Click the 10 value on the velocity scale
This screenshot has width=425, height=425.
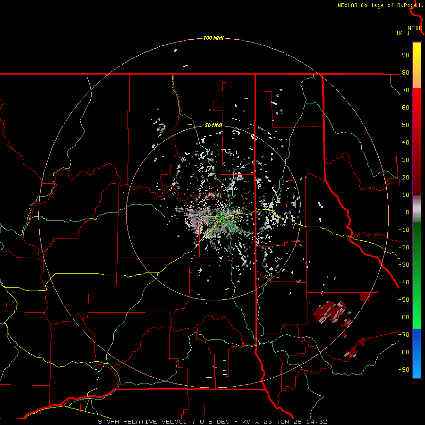tap(406, 195)
